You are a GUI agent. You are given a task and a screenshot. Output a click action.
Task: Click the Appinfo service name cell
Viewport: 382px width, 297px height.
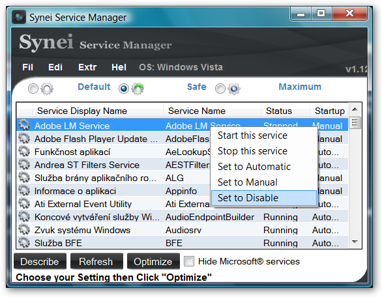181,191
